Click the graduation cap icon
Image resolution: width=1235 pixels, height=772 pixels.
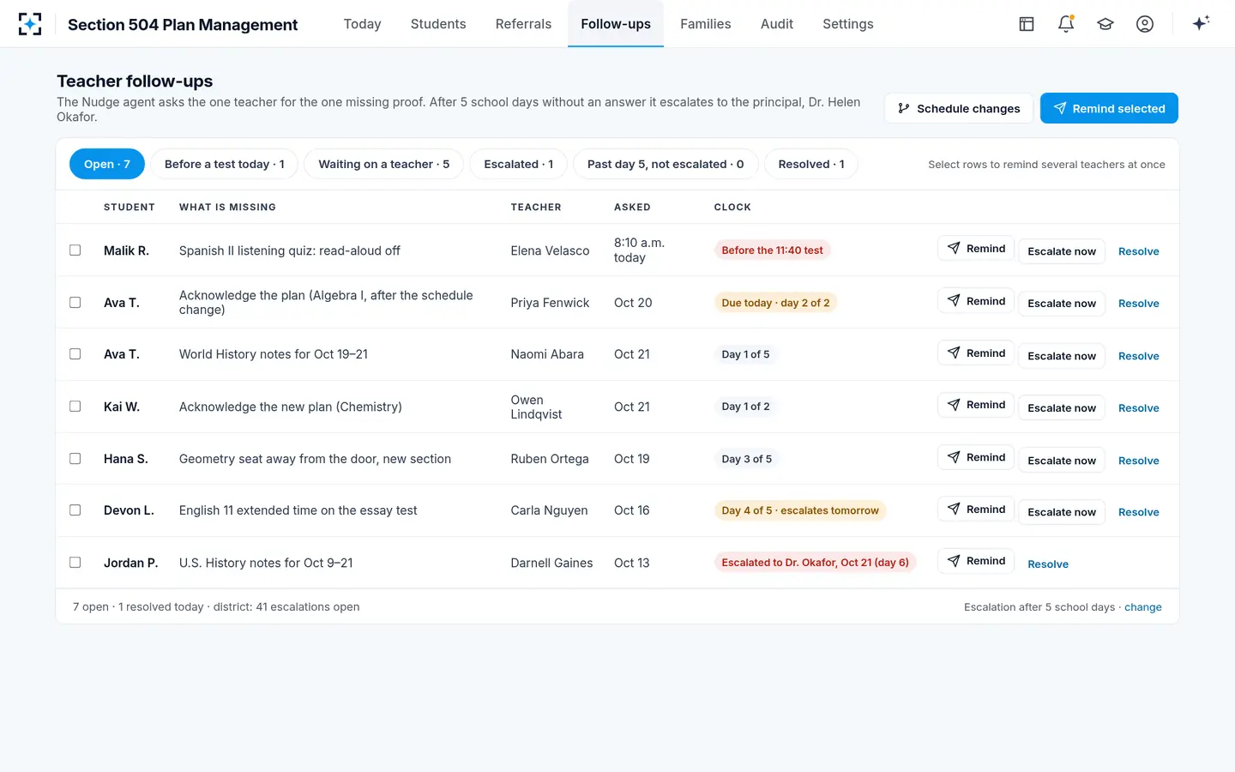[1105, 24]
